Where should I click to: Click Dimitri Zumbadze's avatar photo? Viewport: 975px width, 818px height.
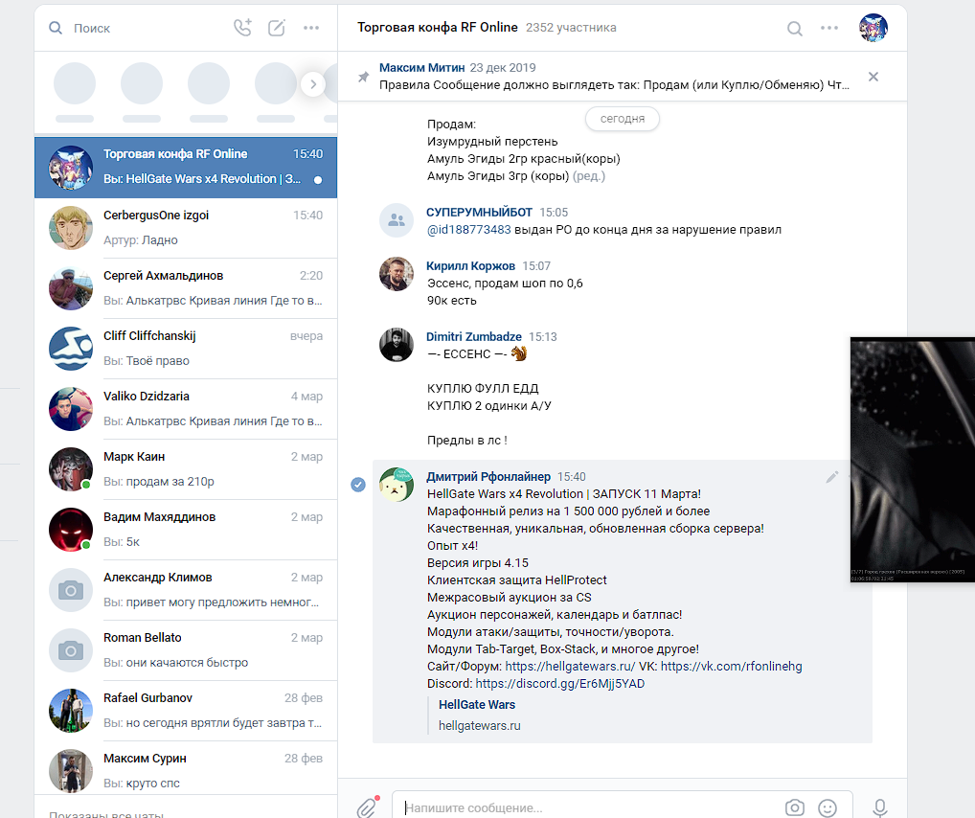point(397,345)
